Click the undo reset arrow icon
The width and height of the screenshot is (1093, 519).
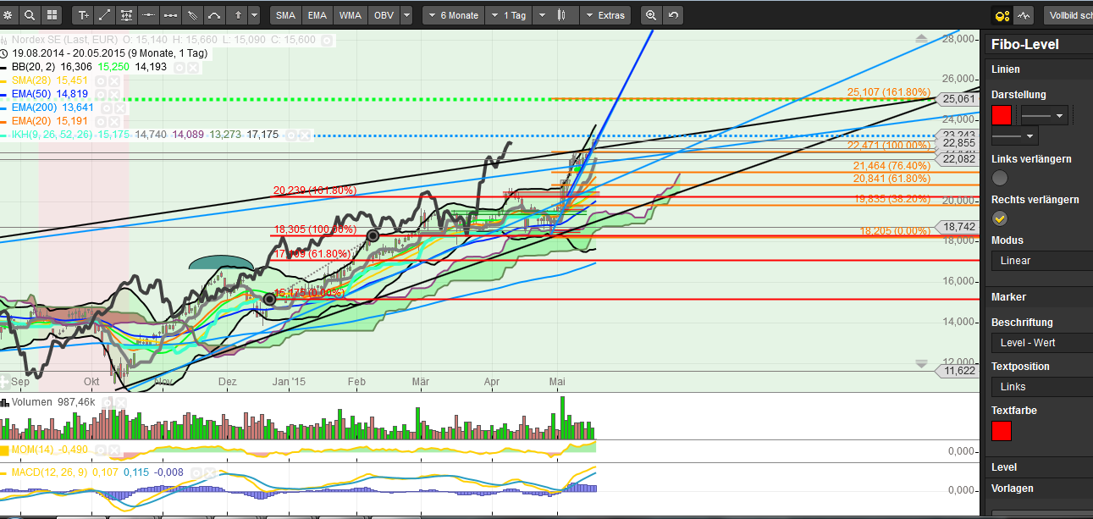(673, 15)
